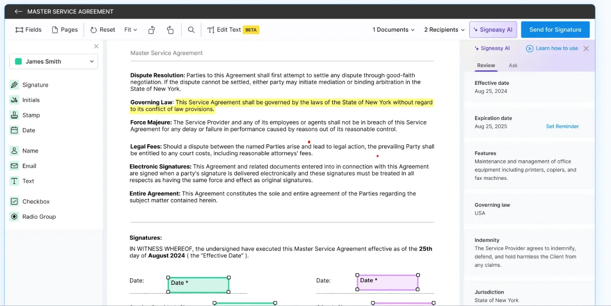Select the Initials field

tap(25, 100)
